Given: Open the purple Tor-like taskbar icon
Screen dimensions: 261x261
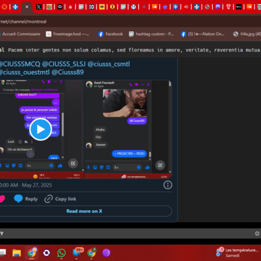Looking at the screenshot, I should tap(106, 253).
